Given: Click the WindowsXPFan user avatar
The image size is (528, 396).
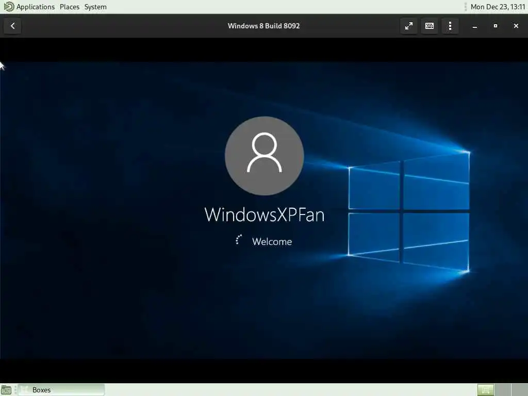Looking at the screenshot, I should [265, 156].
